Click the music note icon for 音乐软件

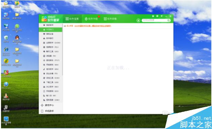point(44,69)
